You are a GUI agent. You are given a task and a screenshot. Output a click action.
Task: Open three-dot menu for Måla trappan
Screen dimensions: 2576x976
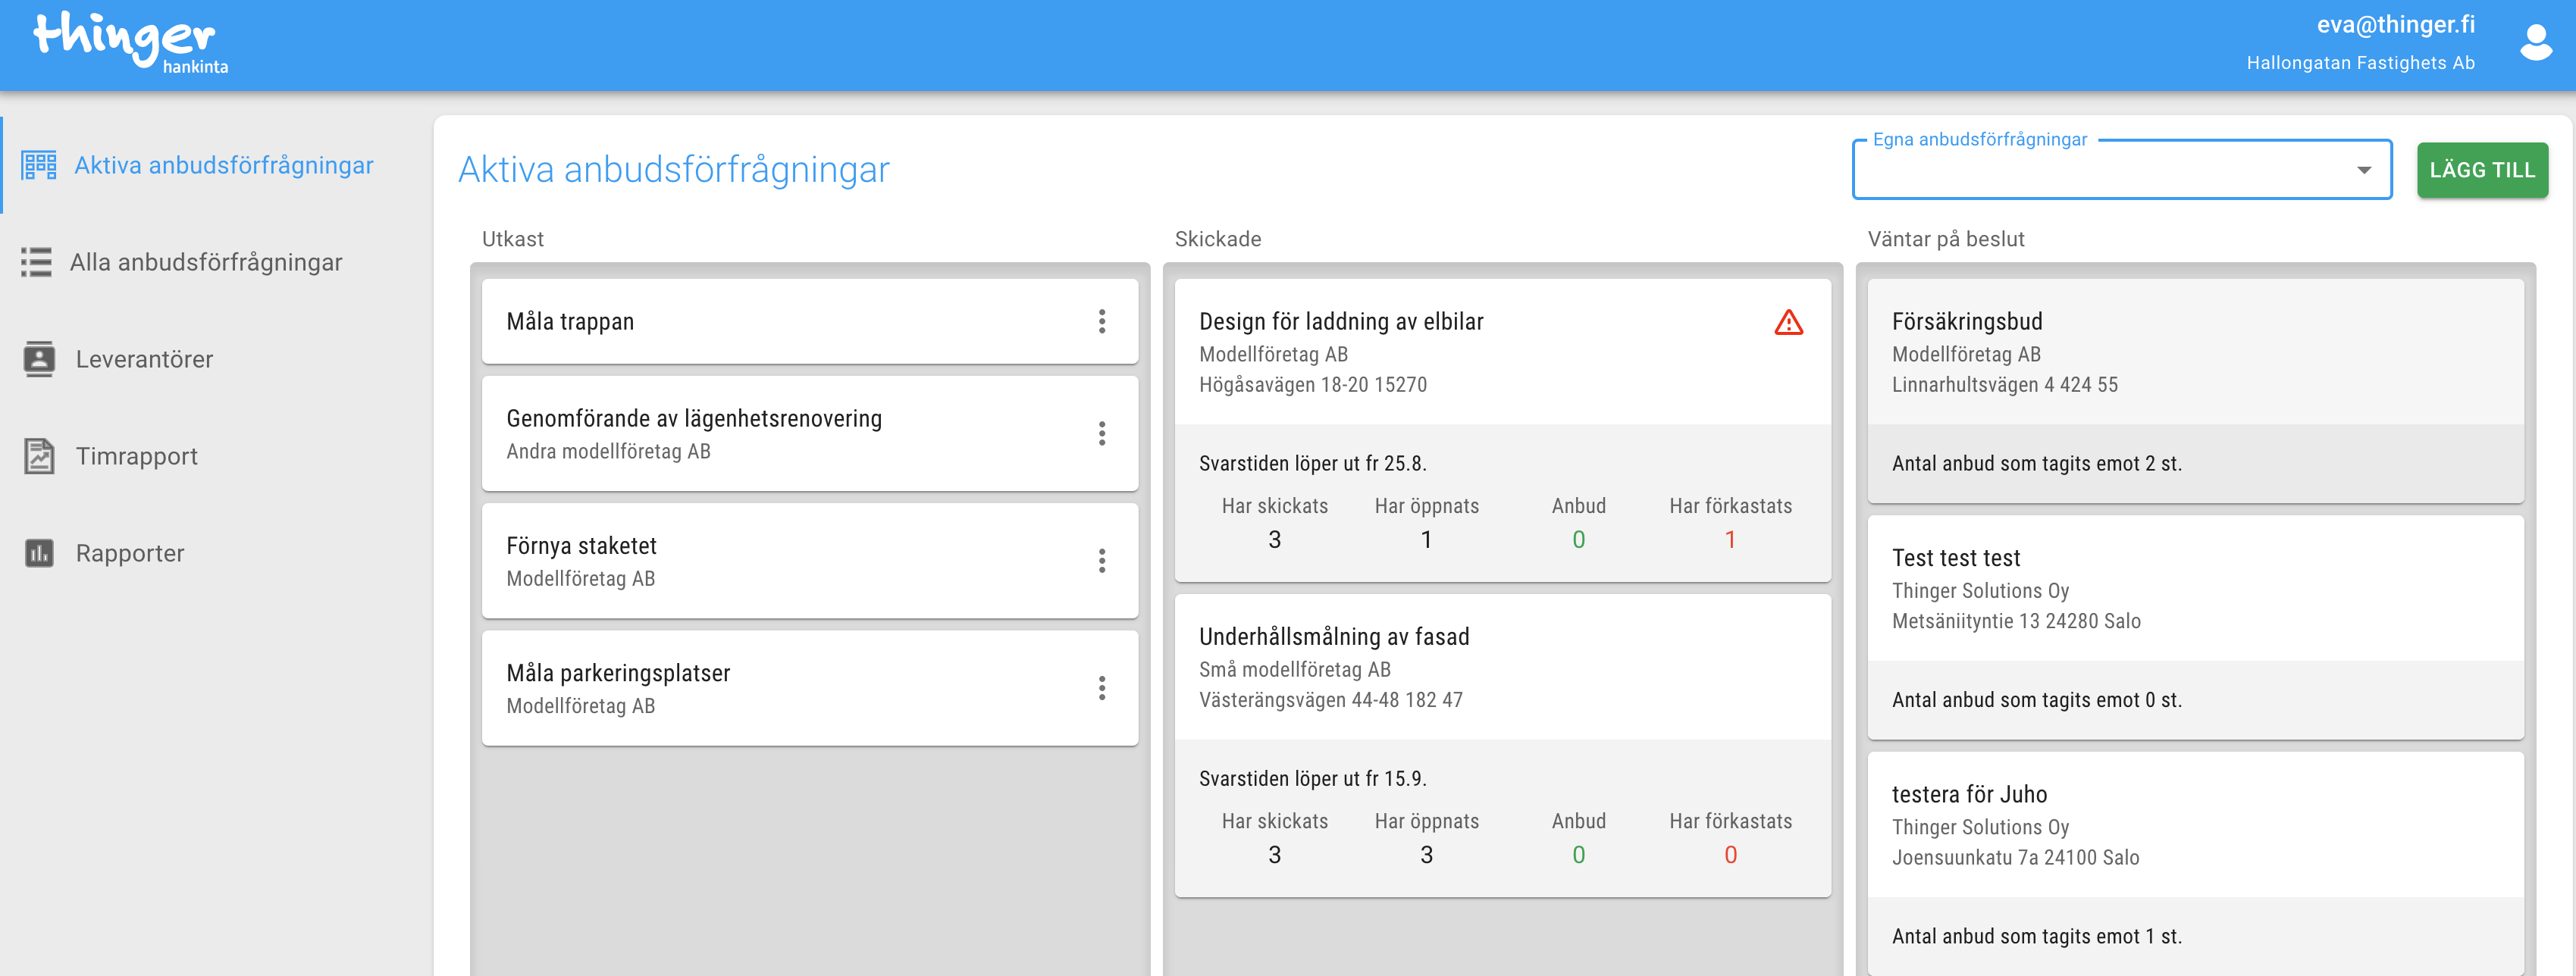point(1101,321)
